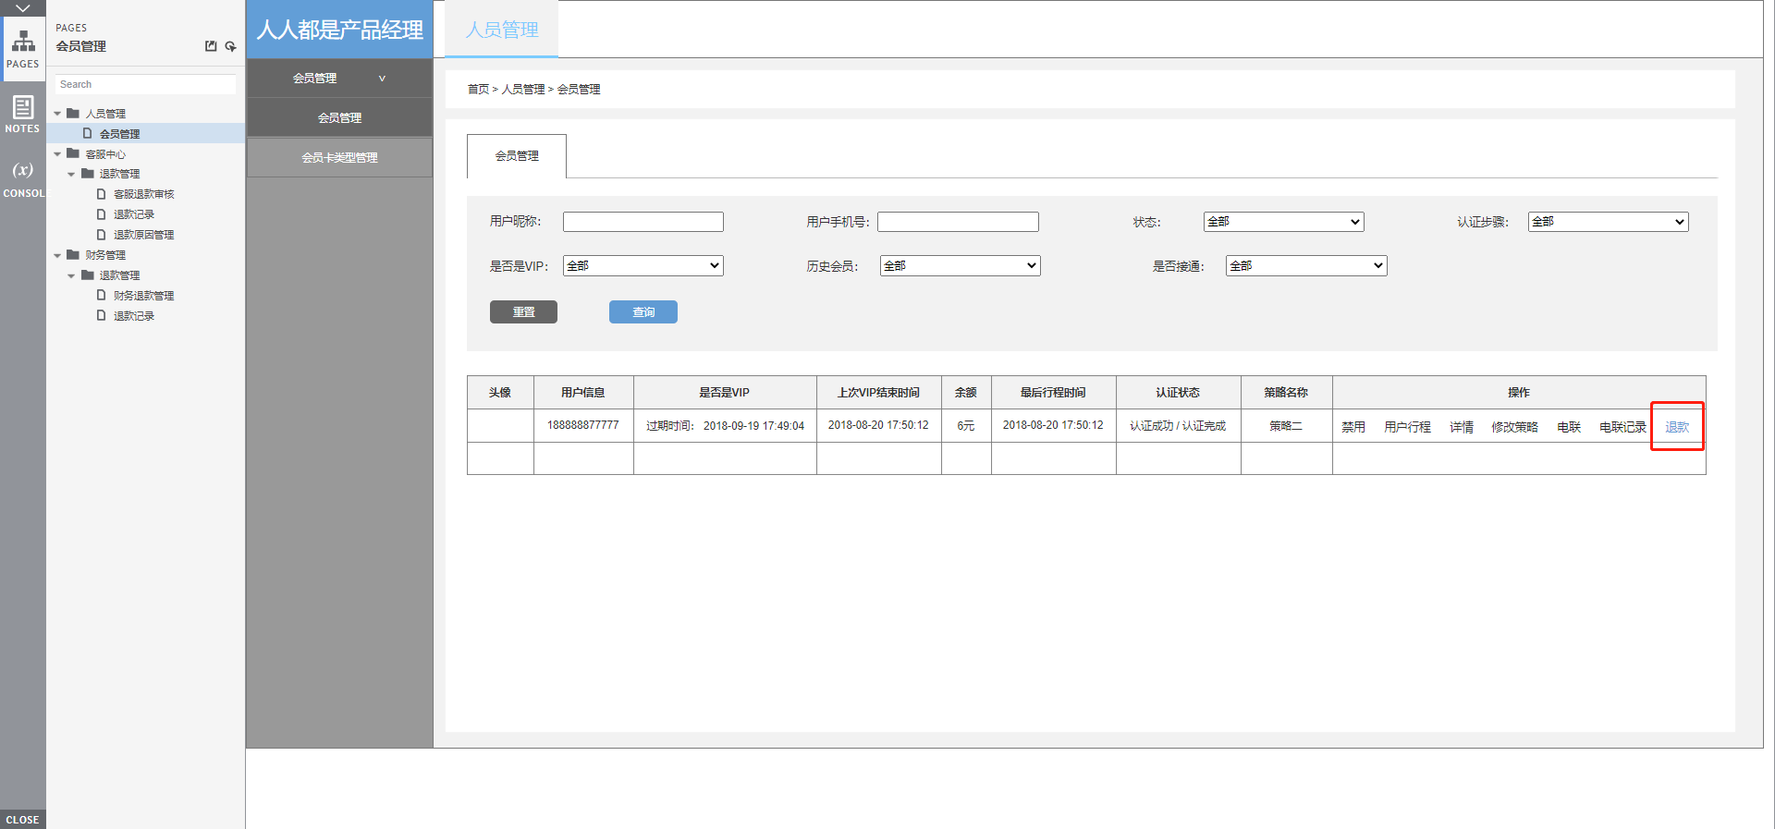
Task: Select 会员管理 submenu item in side menu
Action: (x=339, y=118)
